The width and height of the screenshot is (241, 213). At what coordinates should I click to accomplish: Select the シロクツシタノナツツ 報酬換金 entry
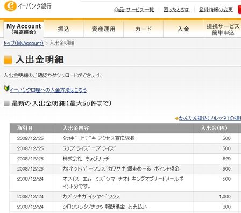tap(104, 207)
